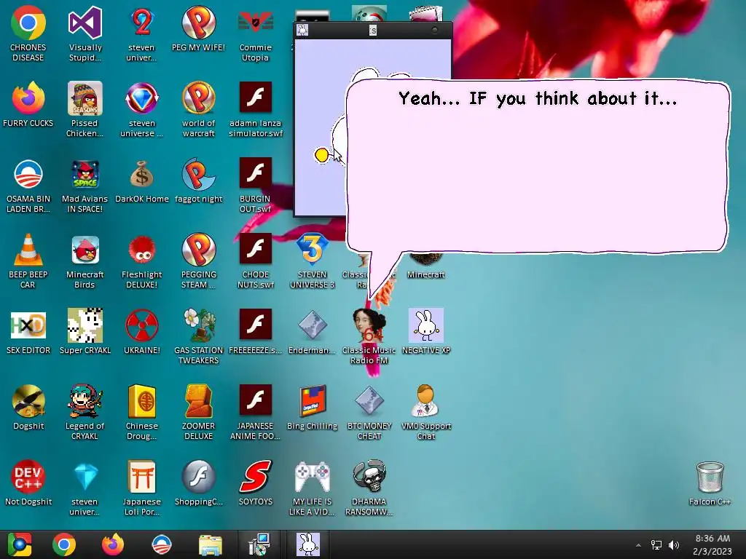Open the Chinese Droug... mahjong tile icon
746x559 pixels.
coord(141,412)
